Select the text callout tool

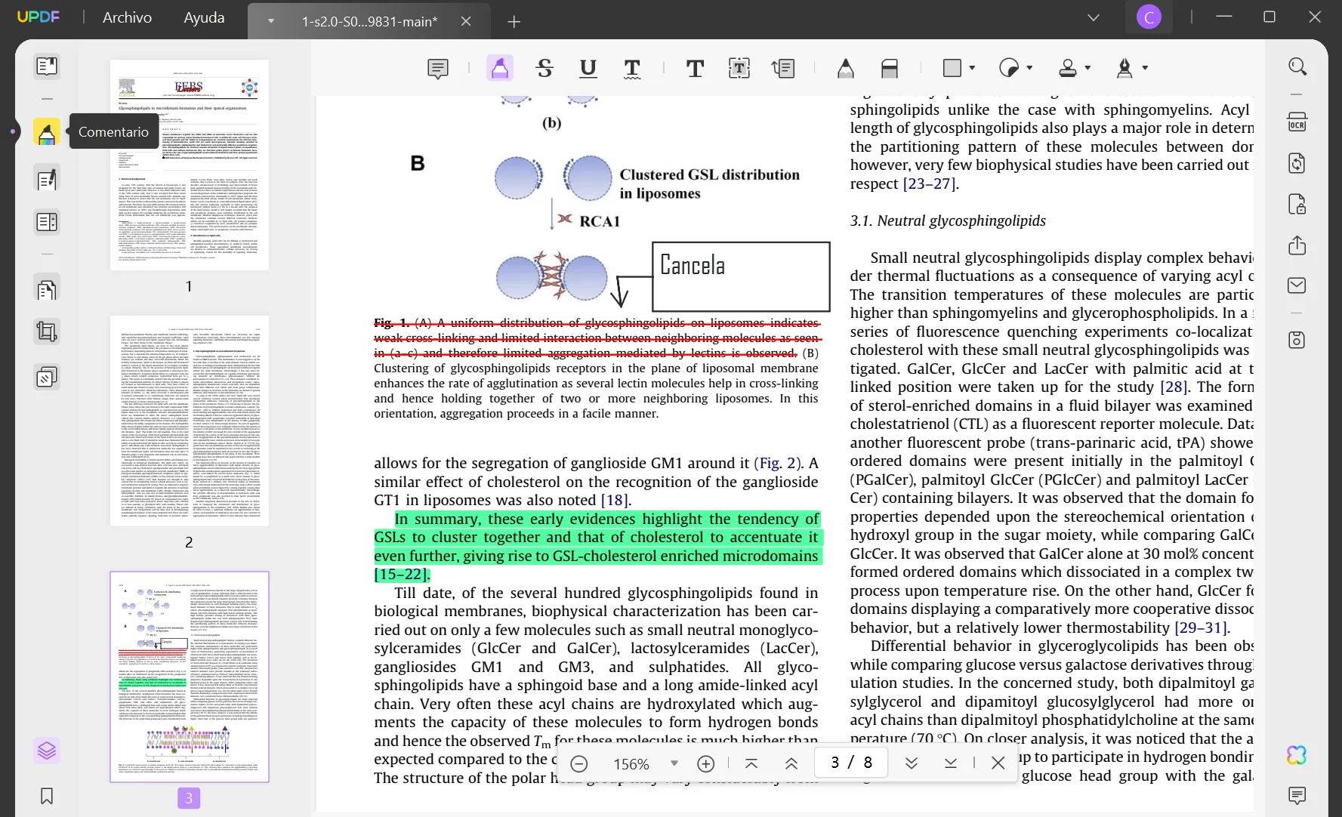[x=784, y=69]
